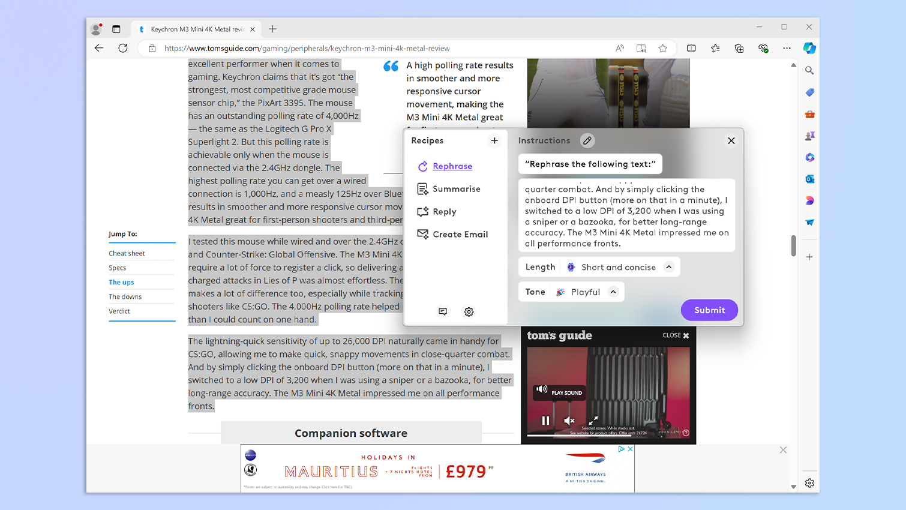Click the Copilot icon in browser toolbar
This screenshot has height=510, width=906.
(x=809, y=48)
